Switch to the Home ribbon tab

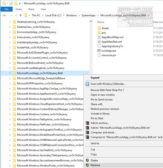pos(19,9)
